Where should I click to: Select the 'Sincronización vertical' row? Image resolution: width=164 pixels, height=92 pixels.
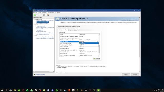click(x=79, y=52)
